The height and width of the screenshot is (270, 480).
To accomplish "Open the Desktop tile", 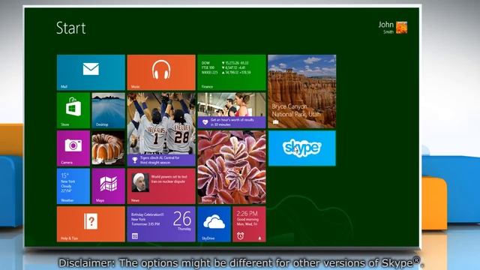I will coord(109,110).
